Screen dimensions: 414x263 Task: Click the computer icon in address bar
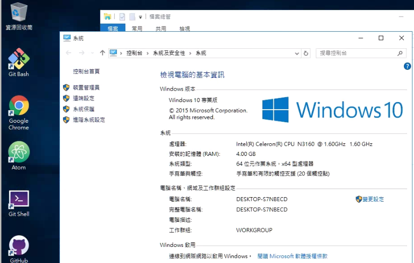(113, 53)
